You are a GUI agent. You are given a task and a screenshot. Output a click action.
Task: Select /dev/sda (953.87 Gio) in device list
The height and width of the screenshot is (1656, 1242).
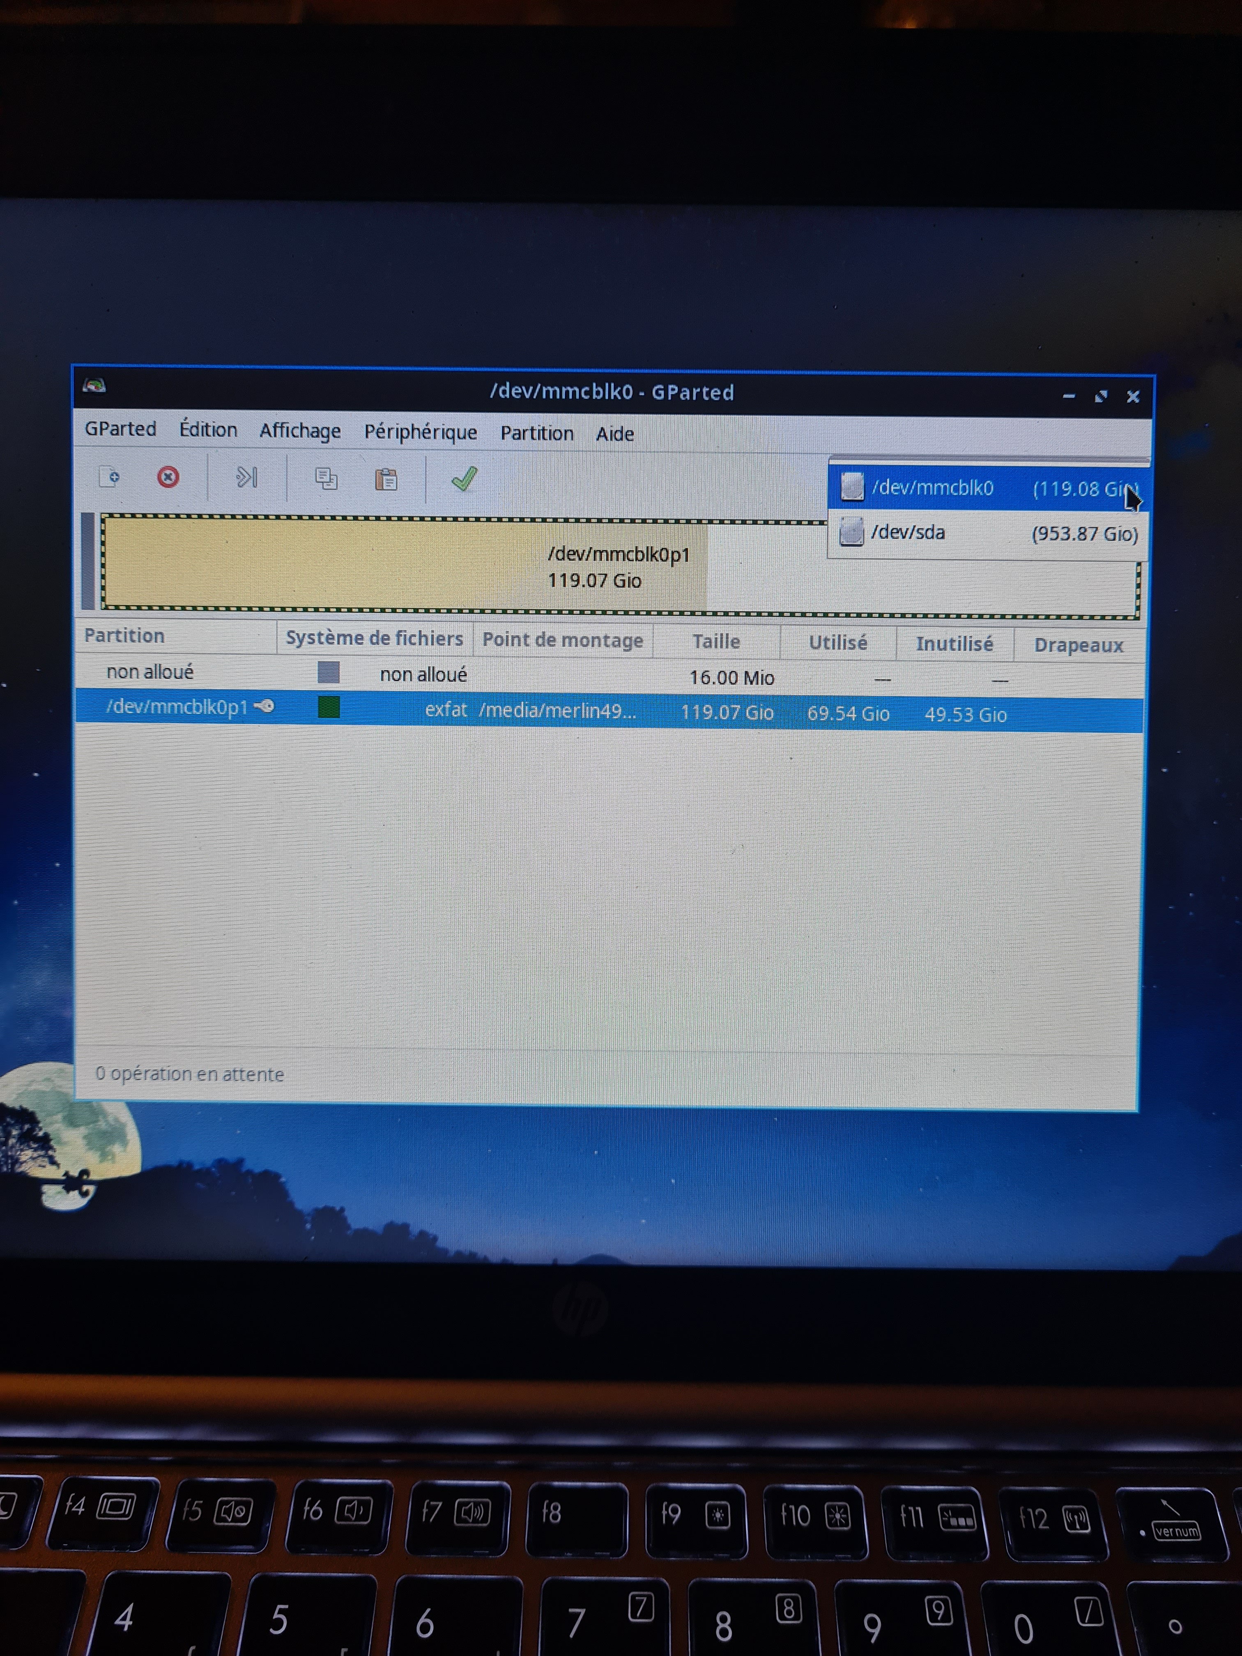pyautogui.click(x=988, y=533)
